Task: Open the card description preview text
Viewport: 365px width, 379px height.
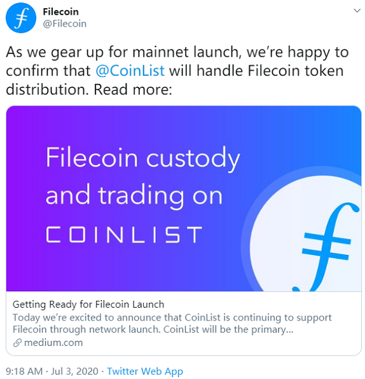Action: click(x=172, y=324)
